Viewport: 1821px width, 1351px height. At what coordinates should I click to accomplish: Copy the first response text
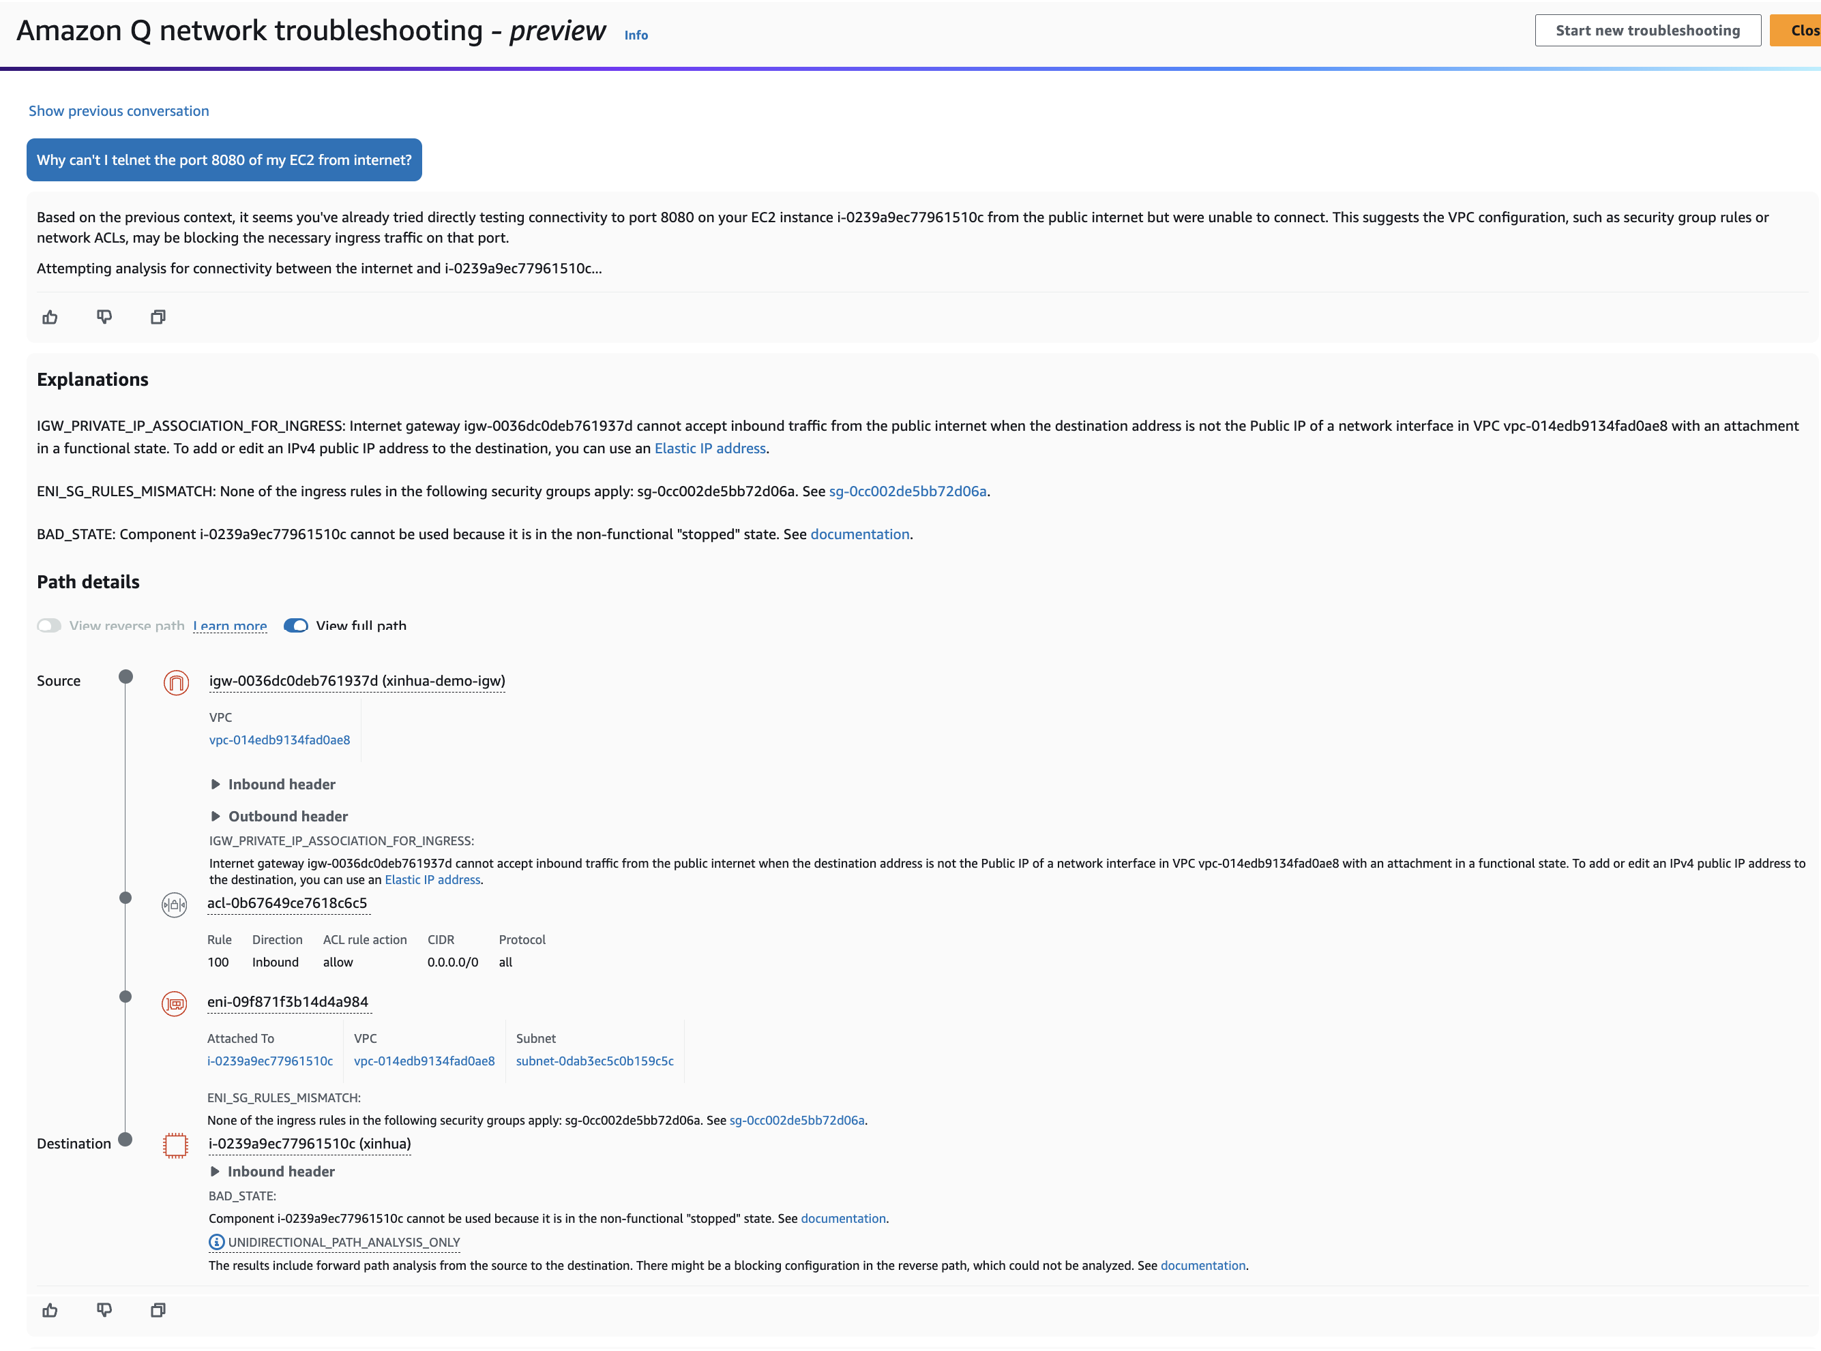158,318
